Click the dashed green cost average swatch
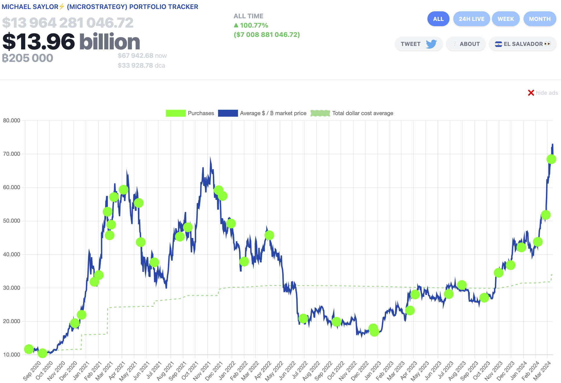This screenshot has width=561, height=383. (x=320, y=113)
